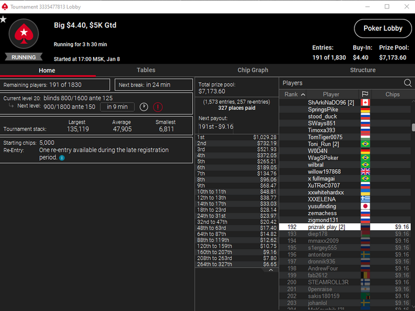Image resolution: width=415 pixels, height=311 pixels.
Task: Click the level clock timer icon
Action: pos(143,107)
